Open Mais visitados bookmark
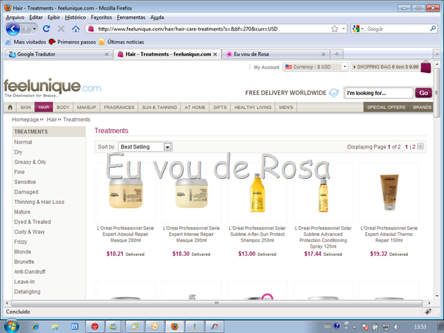444x333 pixels. (26, 42)
